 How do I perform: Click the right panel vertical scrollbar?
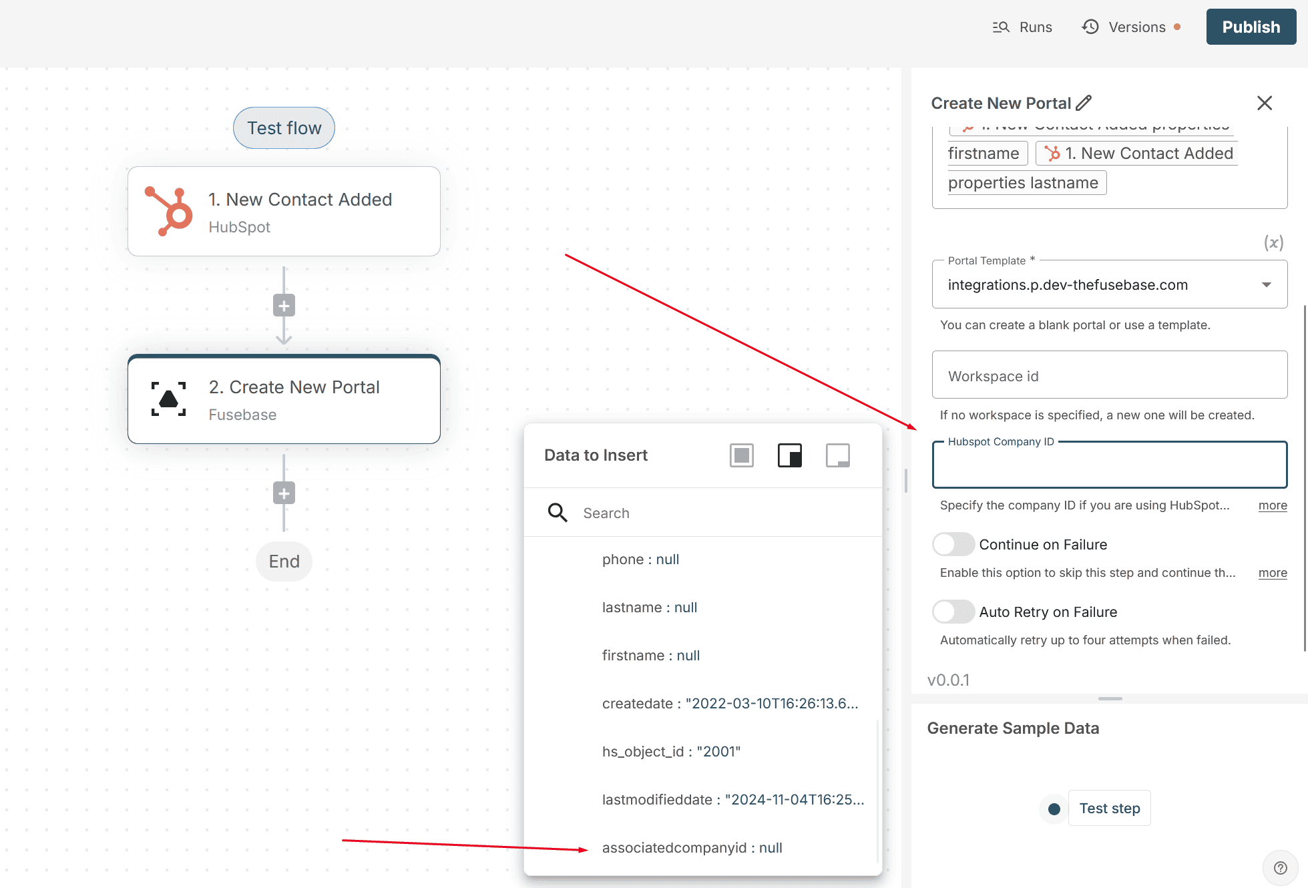point(1305,477)
